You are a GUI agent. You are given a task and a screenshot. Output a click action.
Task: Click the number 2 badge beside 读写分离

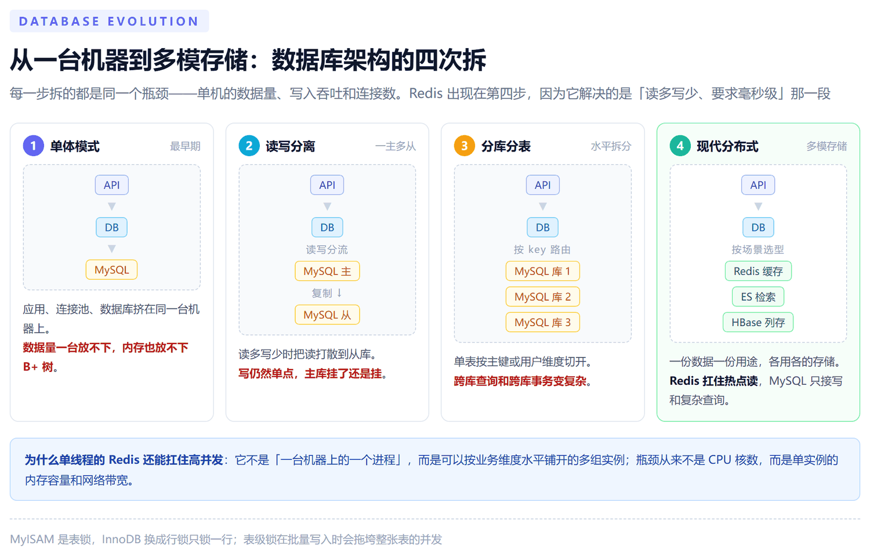249,146
